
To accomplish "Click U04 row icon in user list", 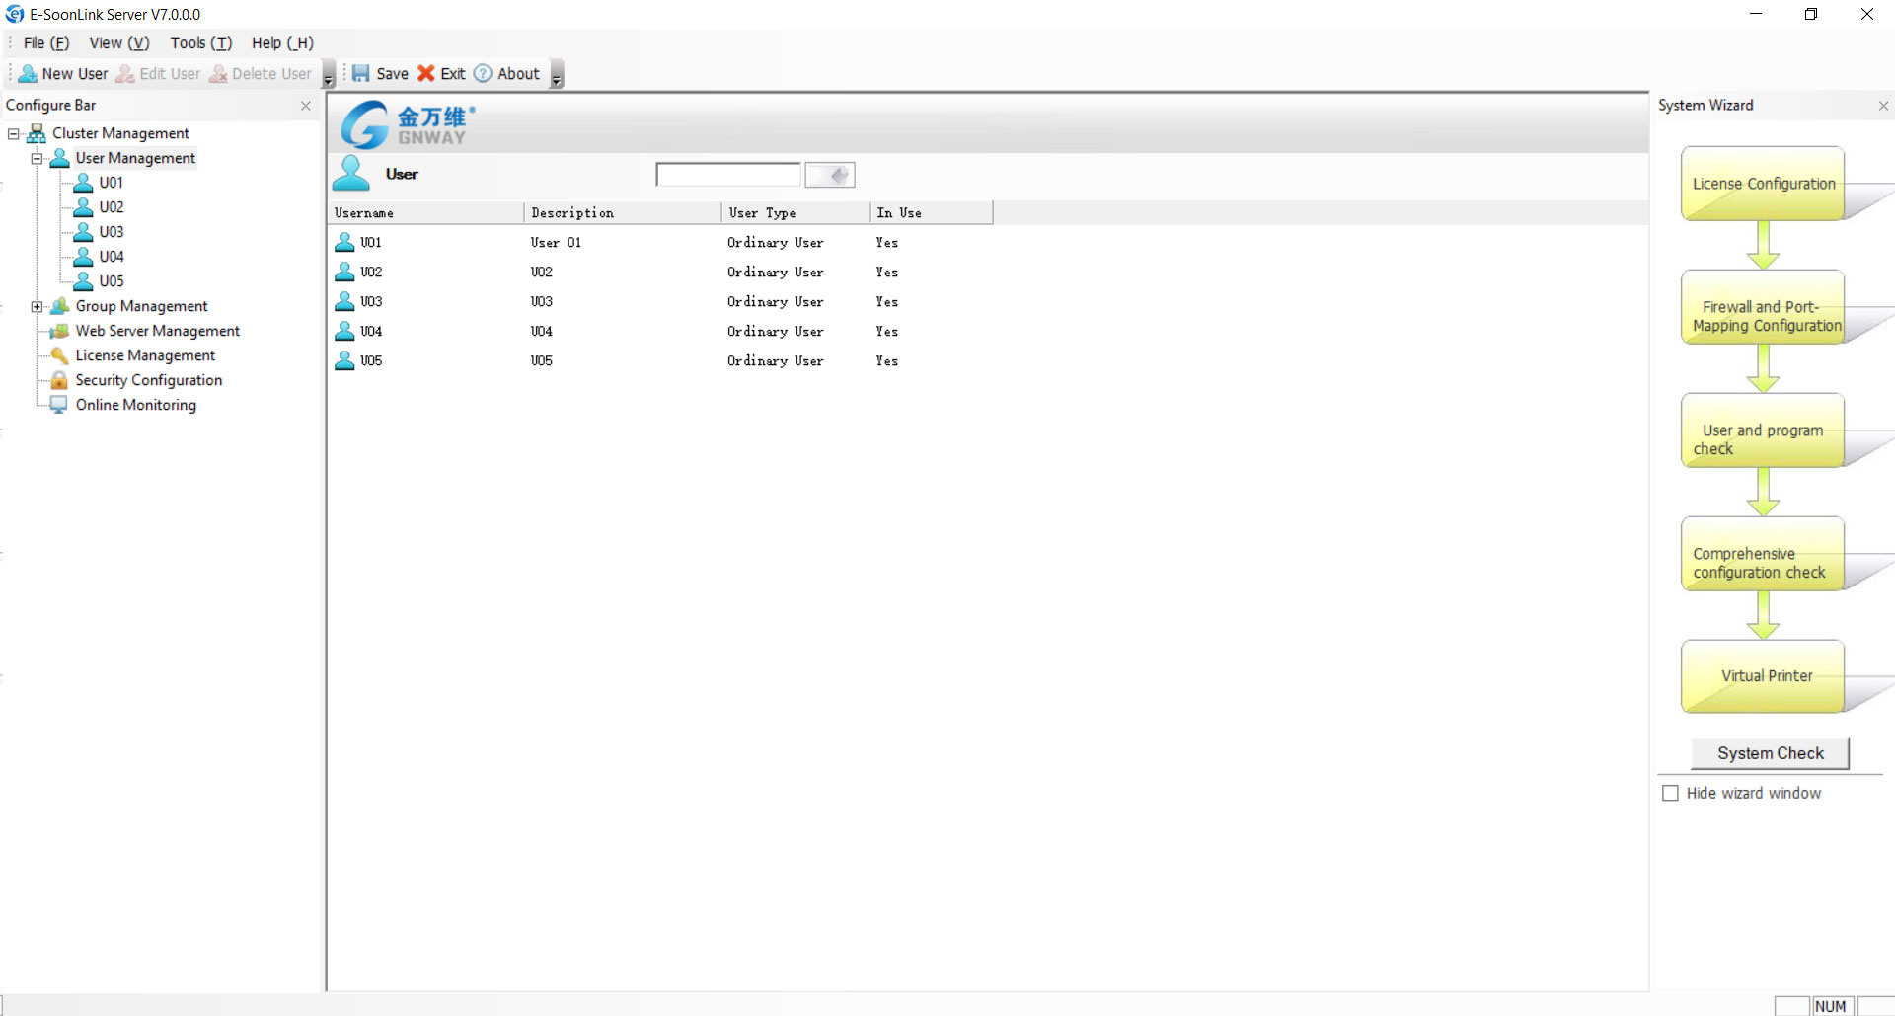I will point(344,331).
